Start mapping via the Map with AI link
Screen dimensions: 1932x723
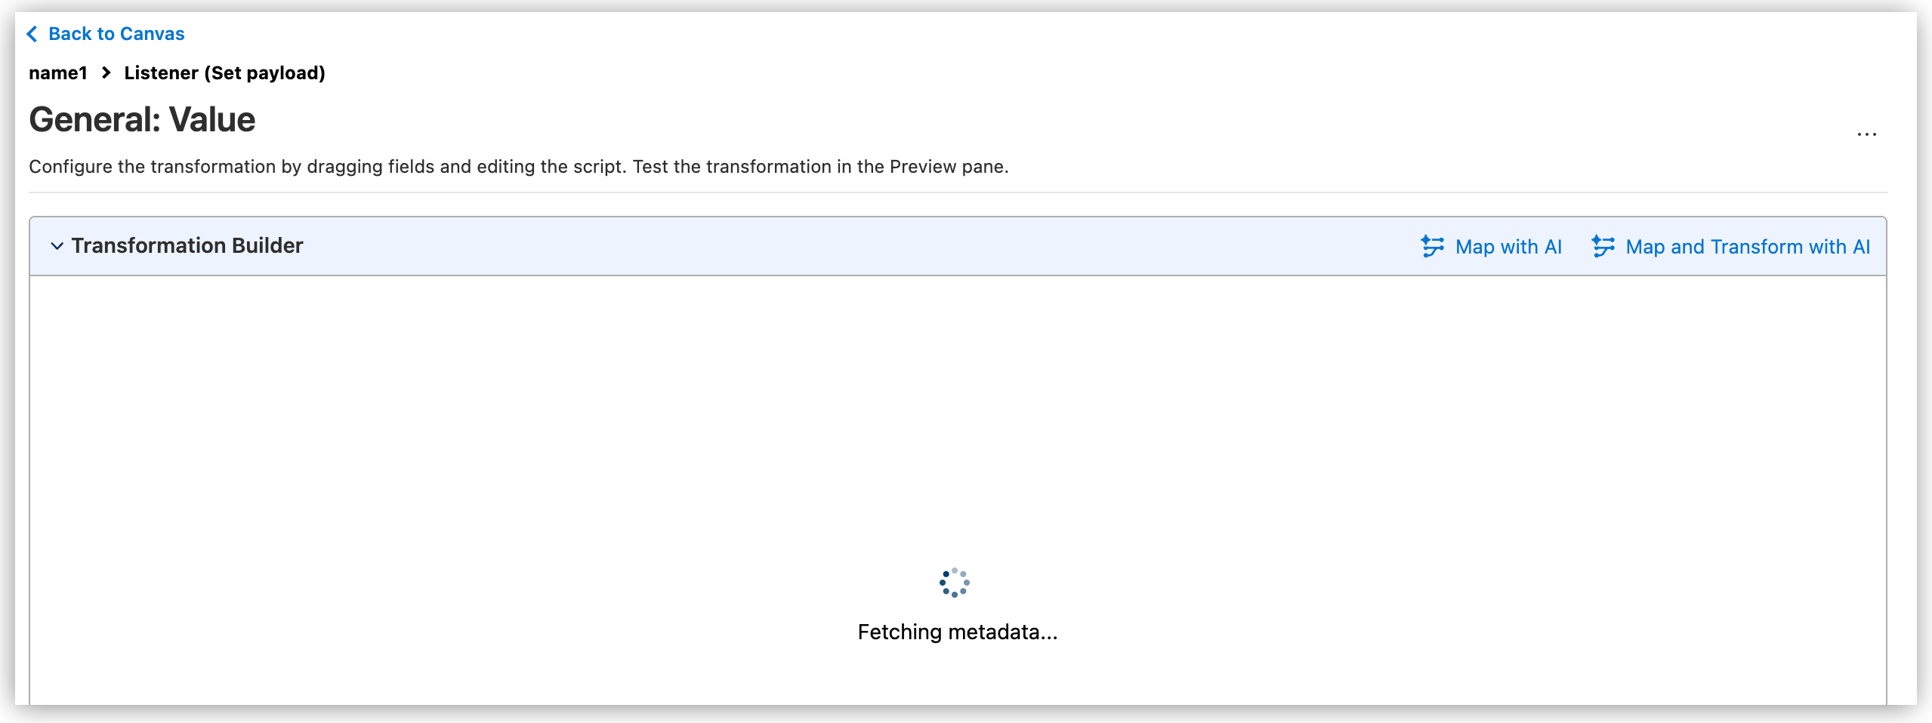click(x=1506, y=246)
